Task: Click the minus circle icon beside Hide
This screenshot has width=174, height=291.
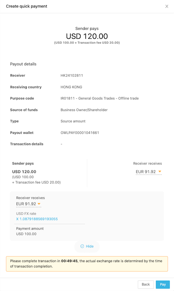Action: (82, 246)
